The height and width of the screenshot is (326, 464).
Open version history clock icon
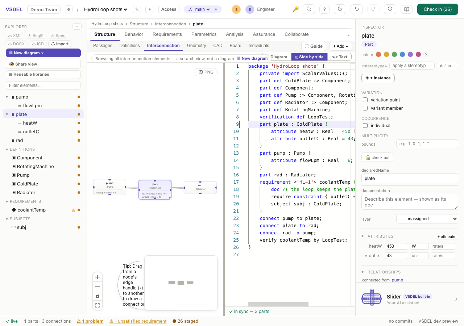[x=390, y=9]
